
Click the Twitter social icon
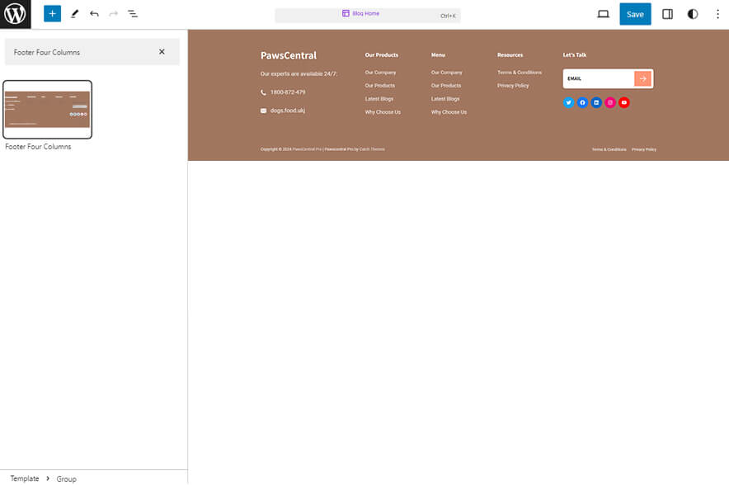[x=568, y=102]
